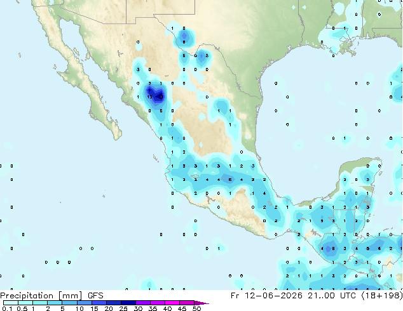This screenshot has width=403, height=311.
Task: Select the 0.5–1 mm legend color segment
Action: 25,303
